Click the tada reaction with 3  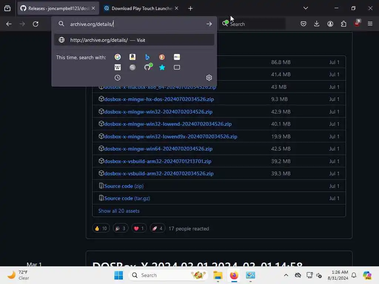(120, 229)
